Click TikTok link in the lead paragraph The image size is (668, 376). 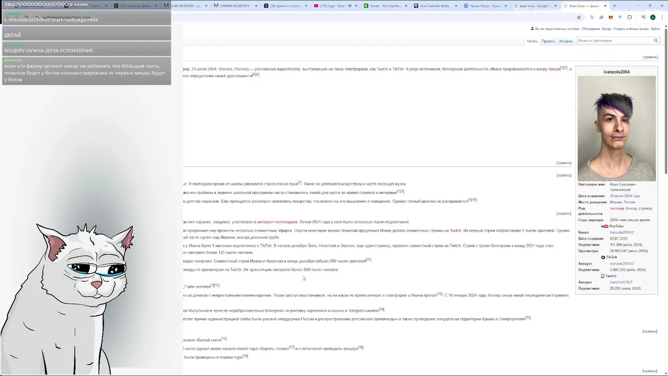click(398, 69)
